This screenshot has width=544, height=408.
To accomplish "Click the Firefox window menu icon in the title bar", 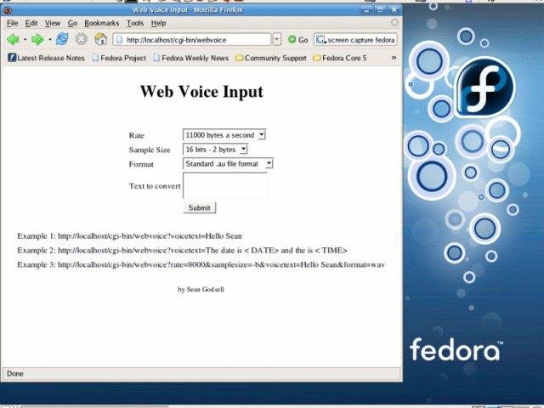I will tap(8, 10).
